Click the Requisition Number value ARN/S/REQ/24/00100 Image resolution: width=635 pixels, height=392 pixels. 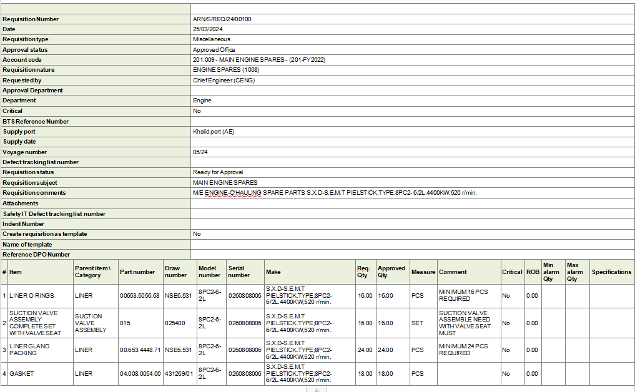click(x=222, y=19)
